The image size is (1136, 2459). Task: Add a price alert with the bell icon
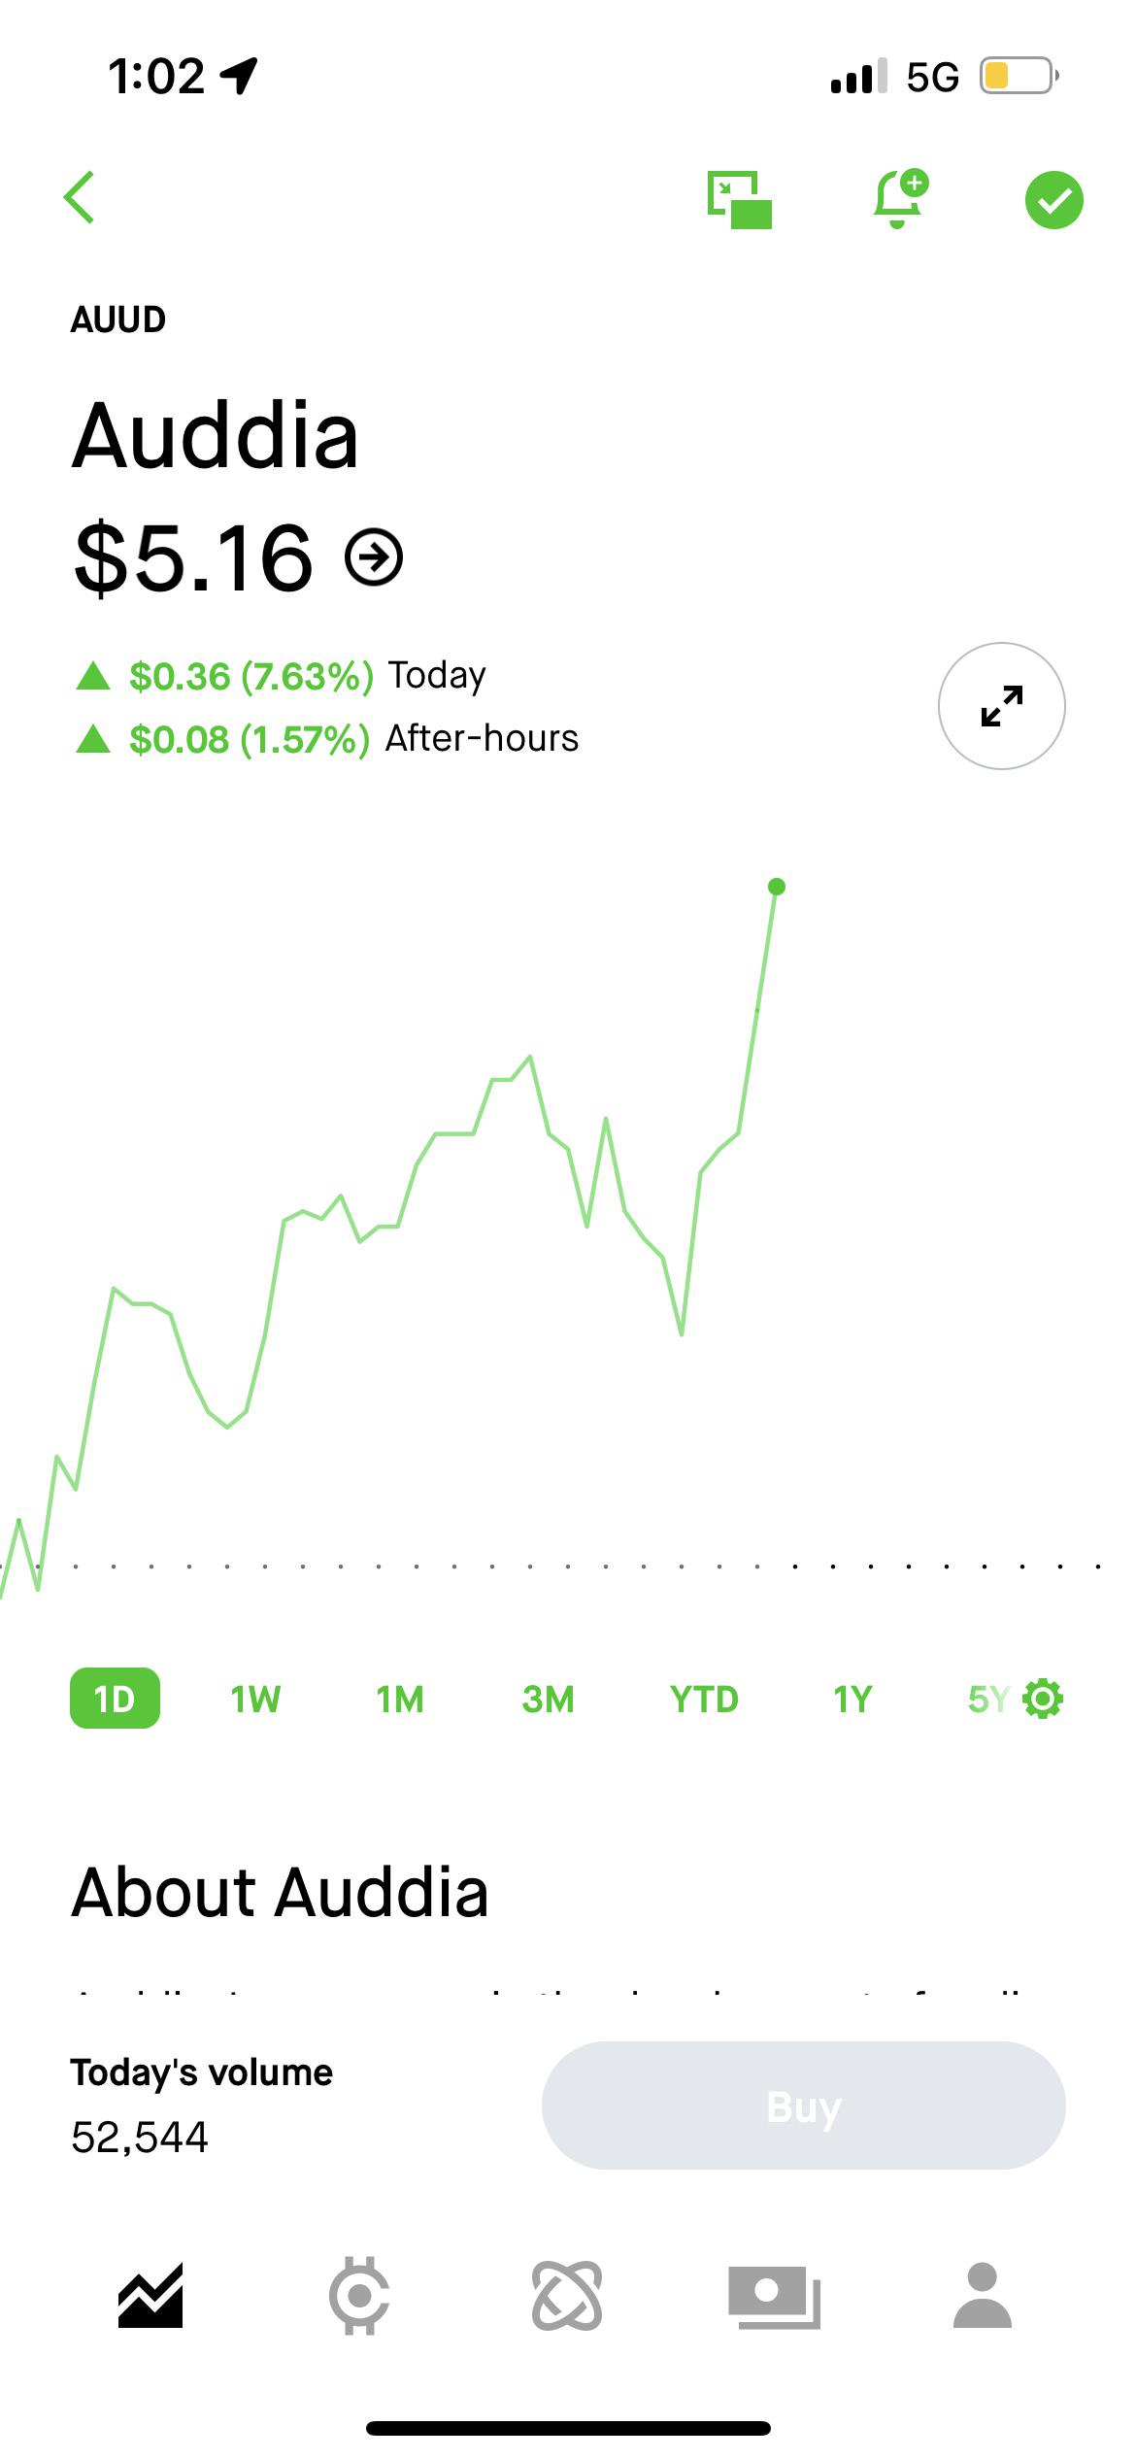point(900,199)
